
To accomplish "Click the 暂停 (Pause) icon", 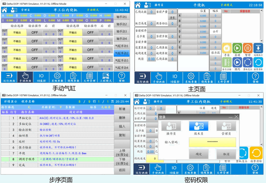I will 248,48.
